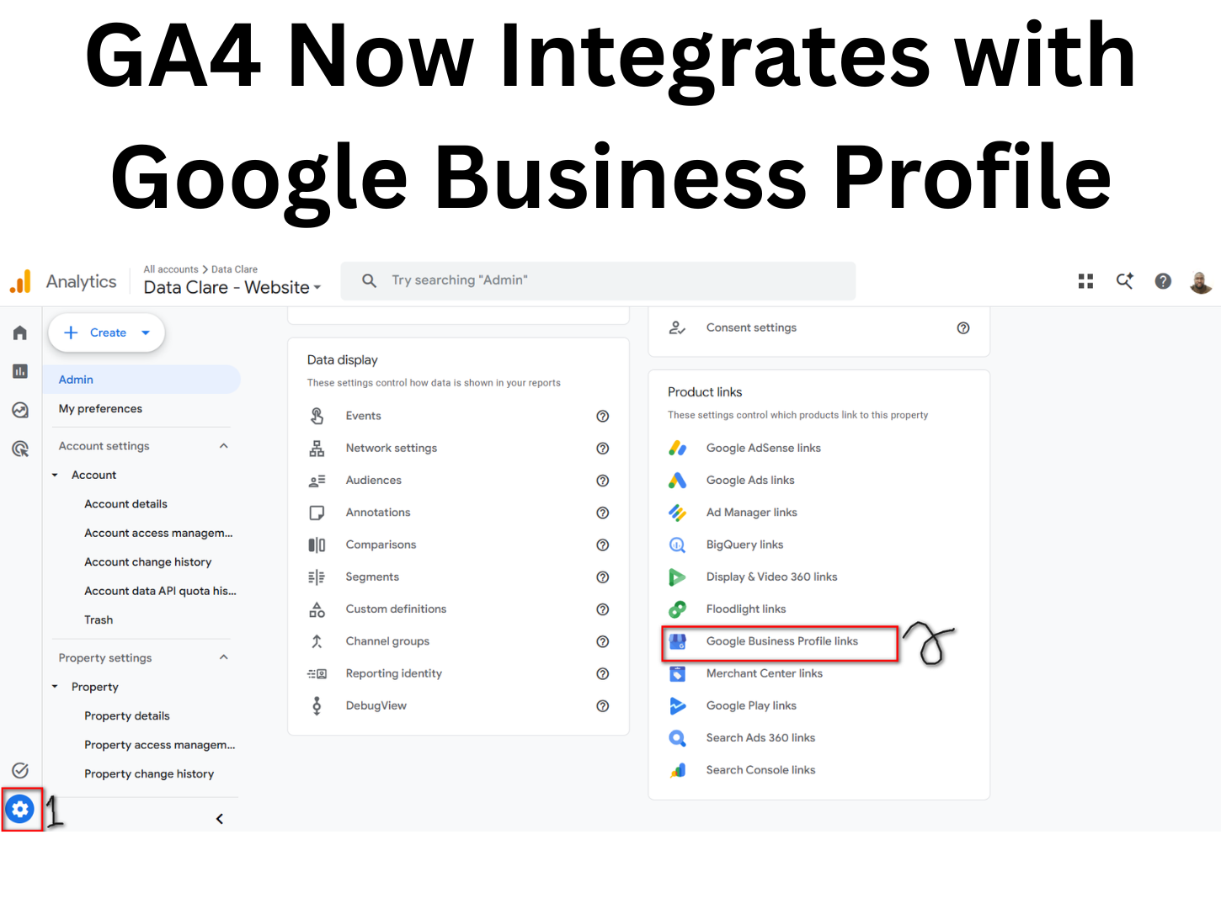Open Consent settings

coord(751,328)
